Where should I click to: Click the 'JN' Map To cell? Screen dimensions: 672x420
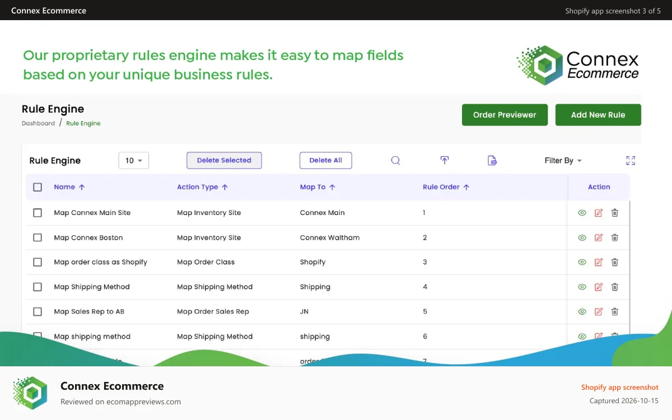(x=304, y=311)
